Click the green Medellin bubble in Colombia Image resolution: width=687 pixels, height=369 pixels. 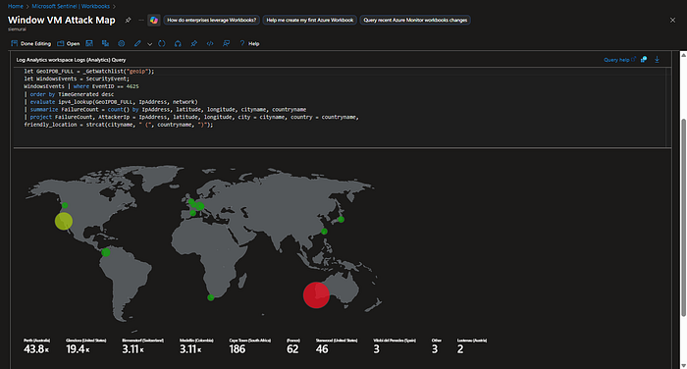[x=106, y=252]
